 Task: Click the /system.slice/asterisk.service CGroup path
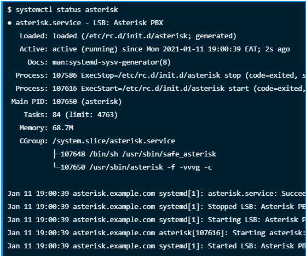click(114, 141)
